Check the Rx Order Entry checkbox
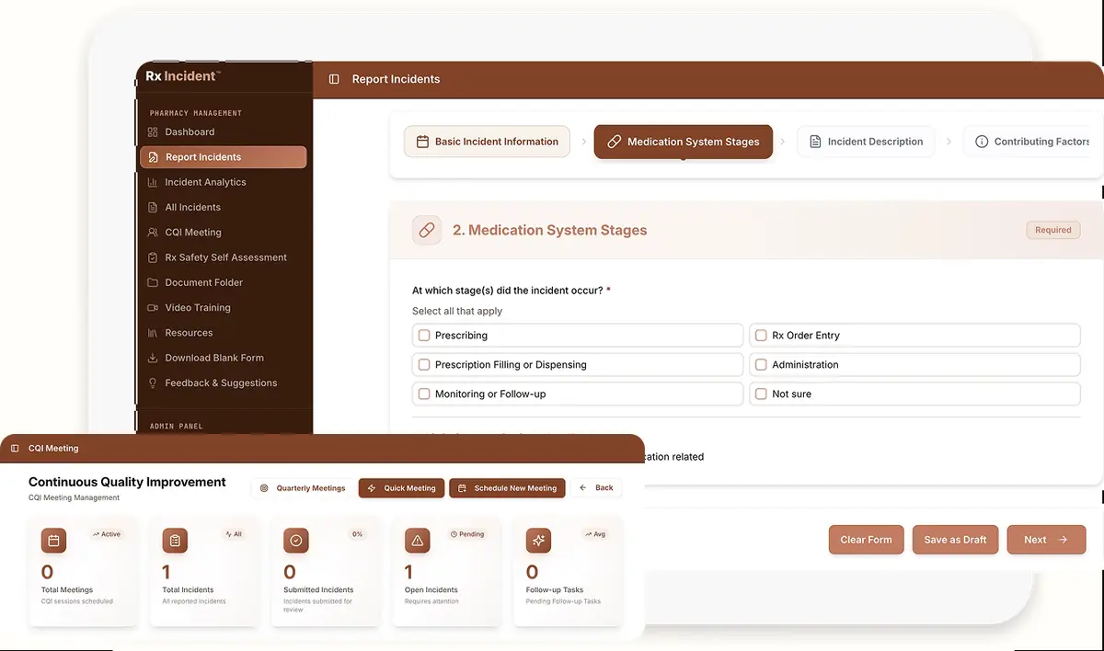This screenshot has height=651, width=1104. [x=761, y=336]
